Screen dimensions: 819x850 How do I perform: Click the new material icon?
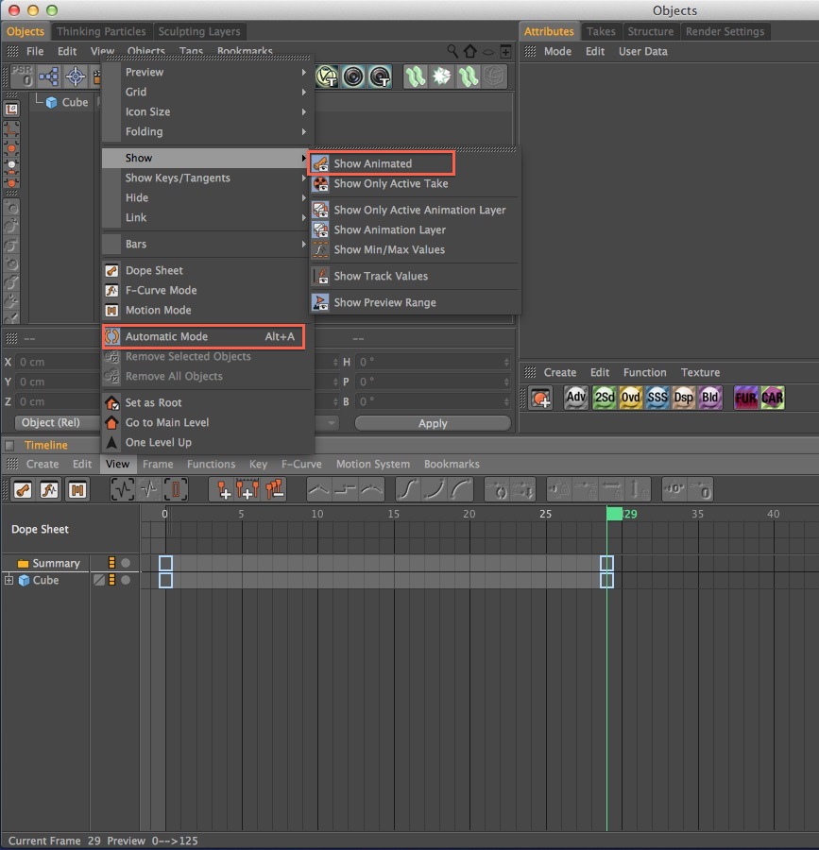pyautogui.click(x=540, y=398)
